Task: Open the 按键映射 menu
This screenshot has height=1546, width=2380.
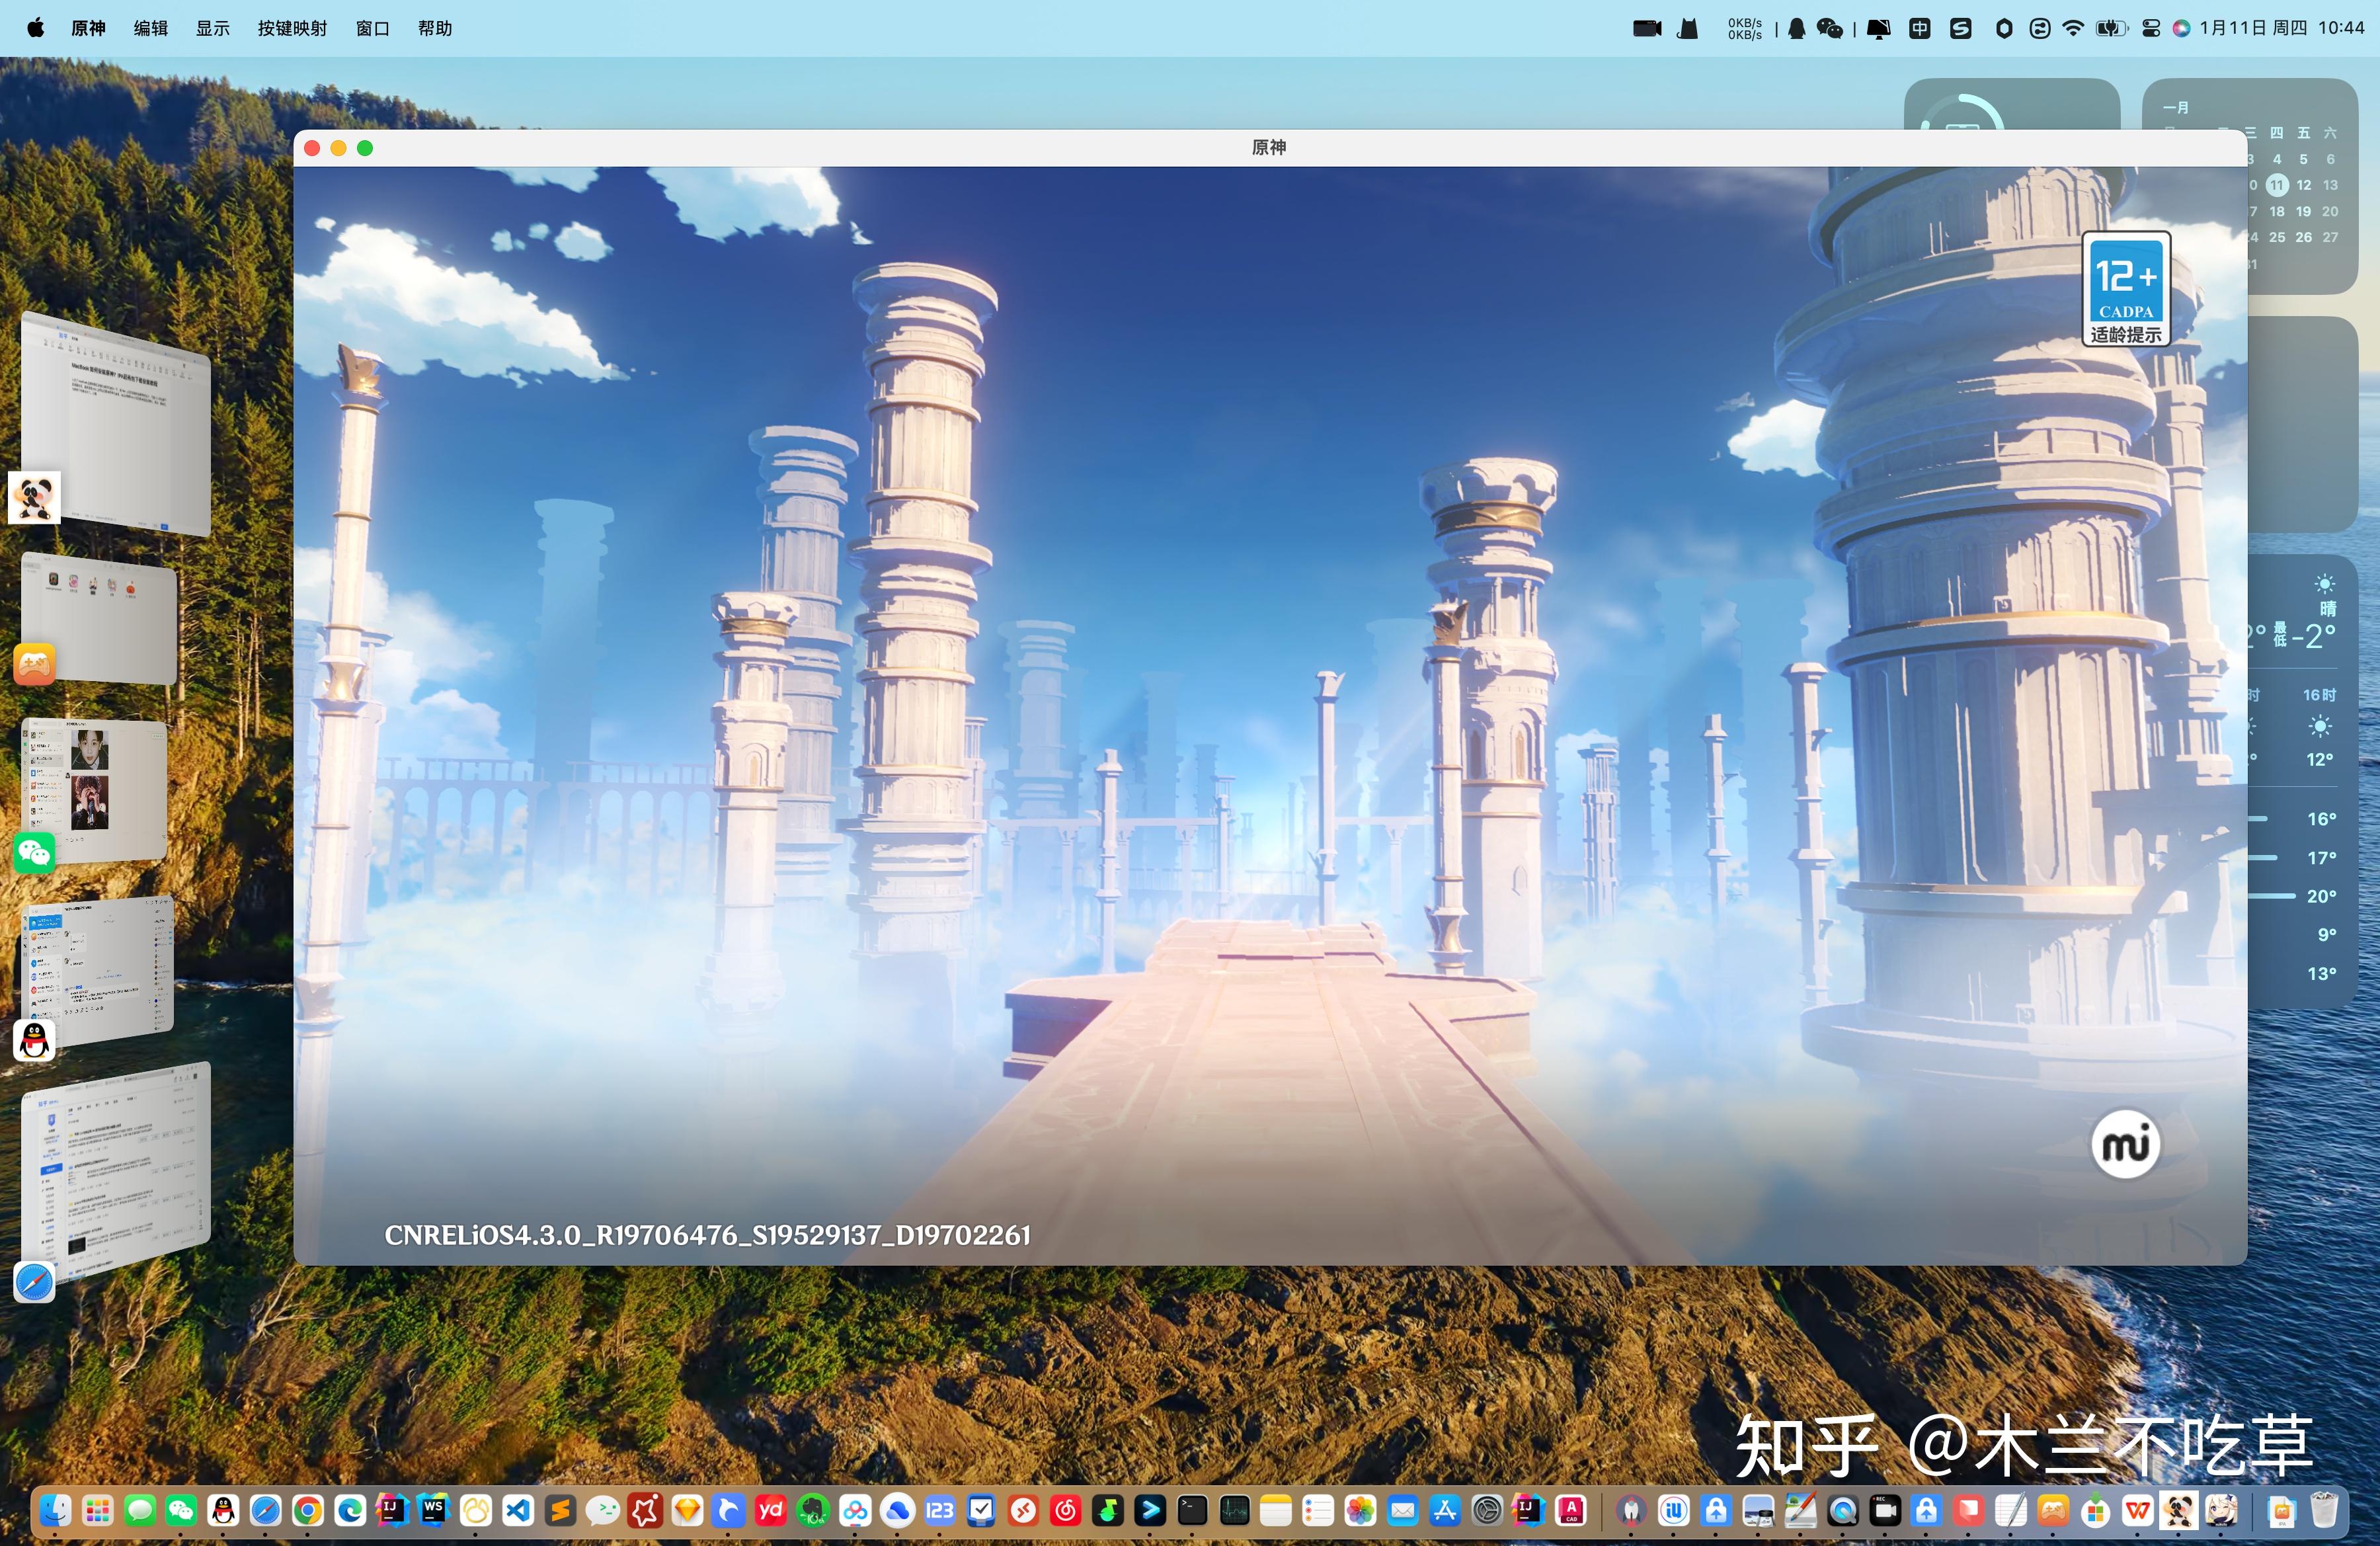Action: (x=292, y=28)
